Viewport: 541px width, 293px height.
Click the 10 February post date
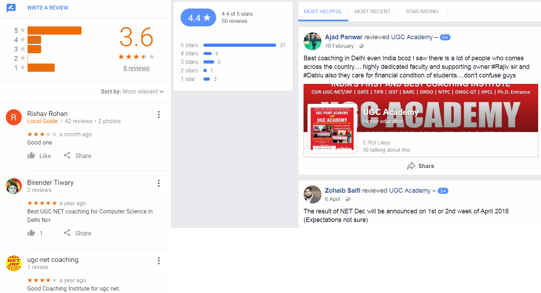click(x=339, y=46)
